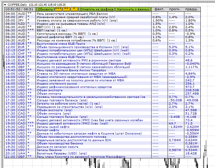Screen dimensions: 215x168
Task: Select ВВП (г/г) (1 кв.) row
Action: click(x=102, y=27)
